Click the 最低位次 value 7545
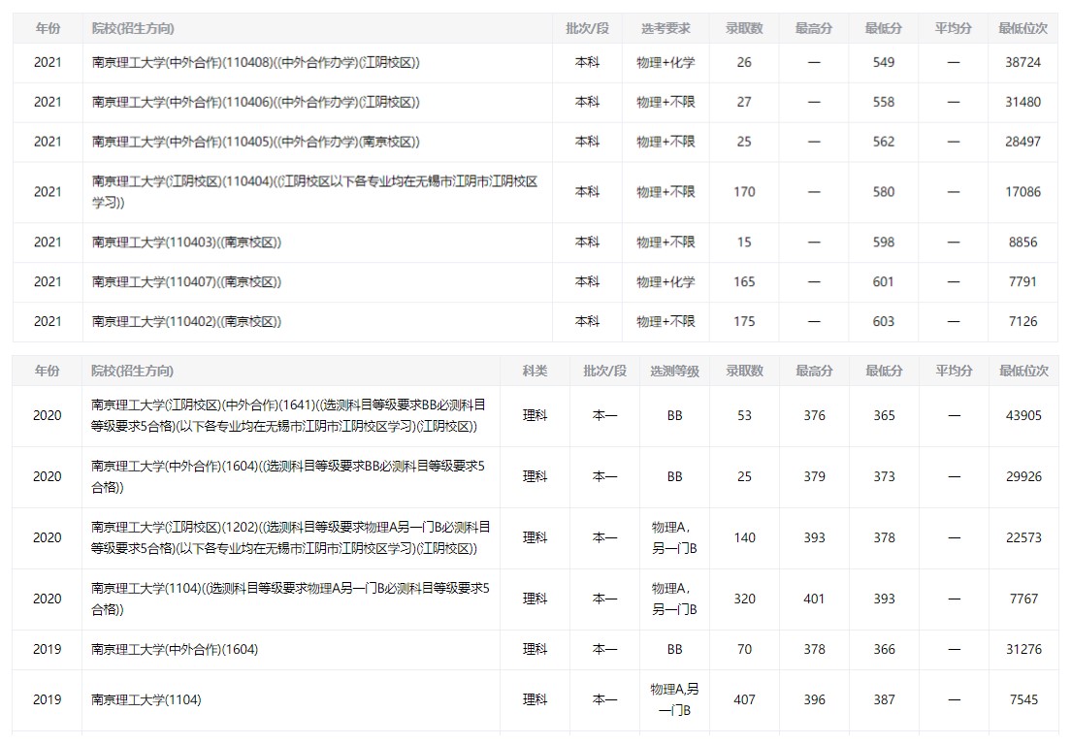The width and height of the screenshot is (1071, 745). point(1023,700)
